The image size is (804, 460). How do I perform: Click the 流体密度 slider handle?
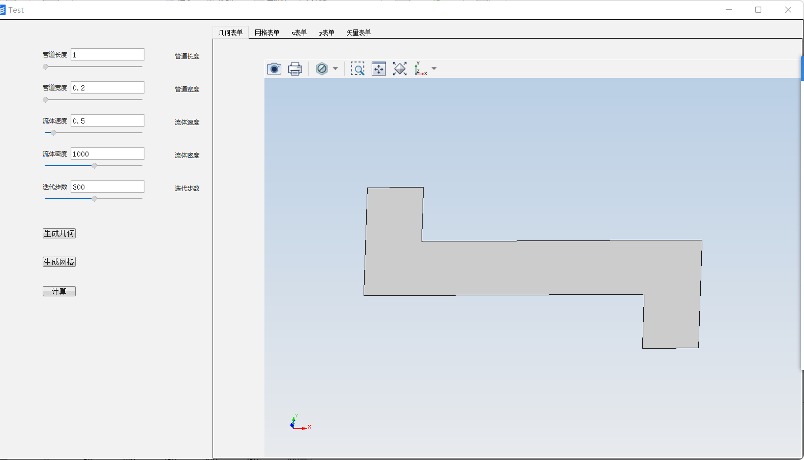[94, 166]
